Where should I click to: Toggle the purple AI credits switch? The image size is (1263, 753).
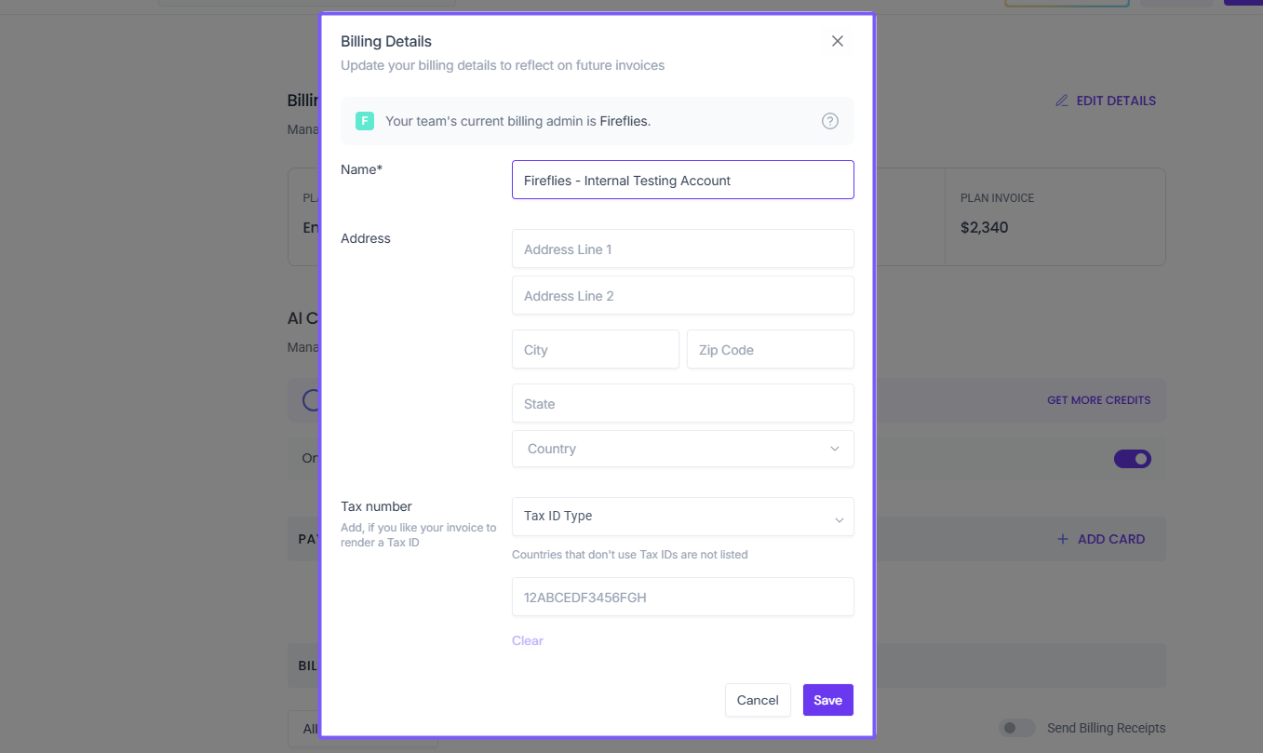[1132, 459]
